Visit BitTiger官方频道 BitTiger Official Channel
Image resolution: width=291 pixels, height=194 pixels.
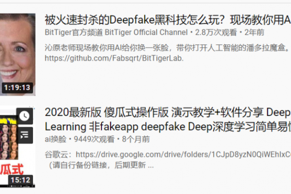pos(116,32)
